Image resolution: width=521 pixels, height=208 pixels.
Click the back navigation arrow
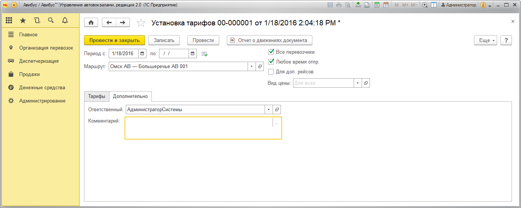click(x=109, y=23)
